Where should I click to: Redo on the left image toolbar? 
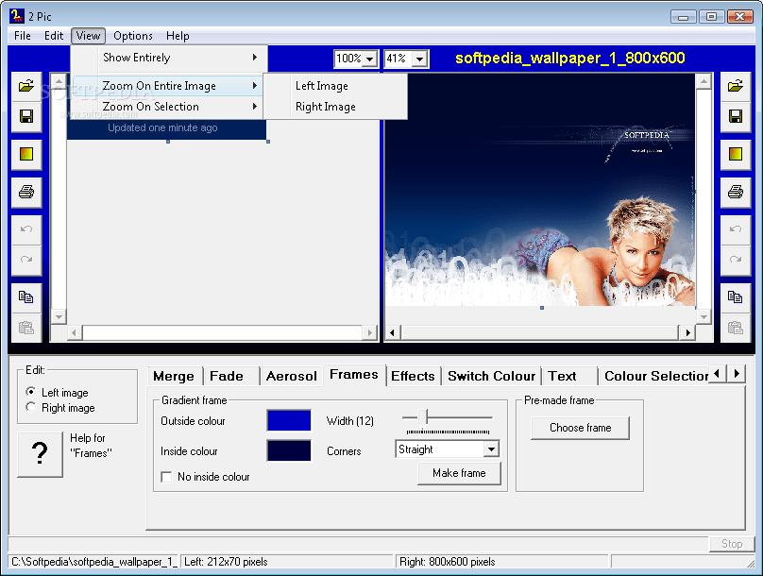(26, 261)
